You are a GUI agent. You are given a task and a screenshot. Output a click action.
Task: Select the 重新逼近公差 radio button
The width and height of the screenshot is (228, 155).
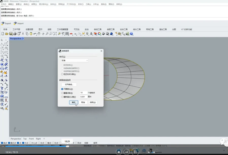pyautogui.click(x=62, y=97)
